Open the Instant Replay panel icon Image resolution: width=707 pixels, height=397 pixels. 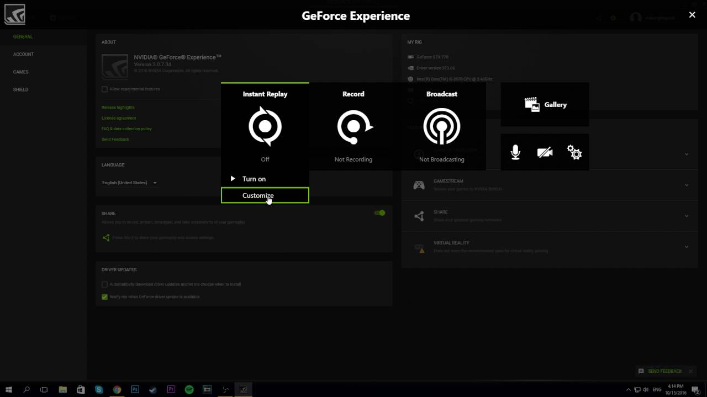point(265,127)
